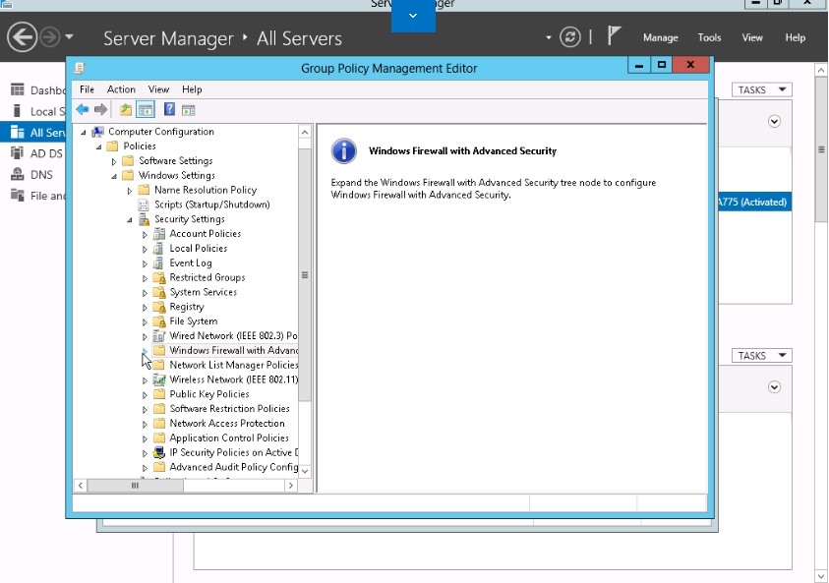The width and height of the screenshot is (829, 583).
Task: Click Scripts (Startup/Shutdown) icon
Action: click(144, 204)
